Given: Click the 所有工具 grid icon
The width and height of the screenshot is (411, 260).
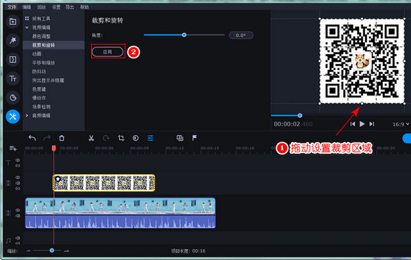Looking at the screenshot, I should point(27,19).
